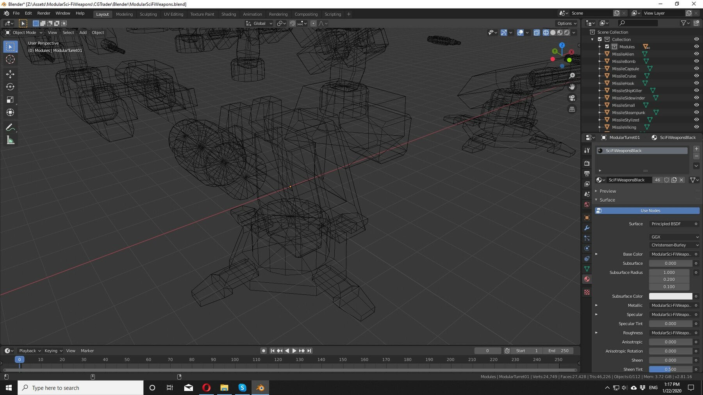
Task: Toggle visibility of MissileViking
Action: click(696, 127)
